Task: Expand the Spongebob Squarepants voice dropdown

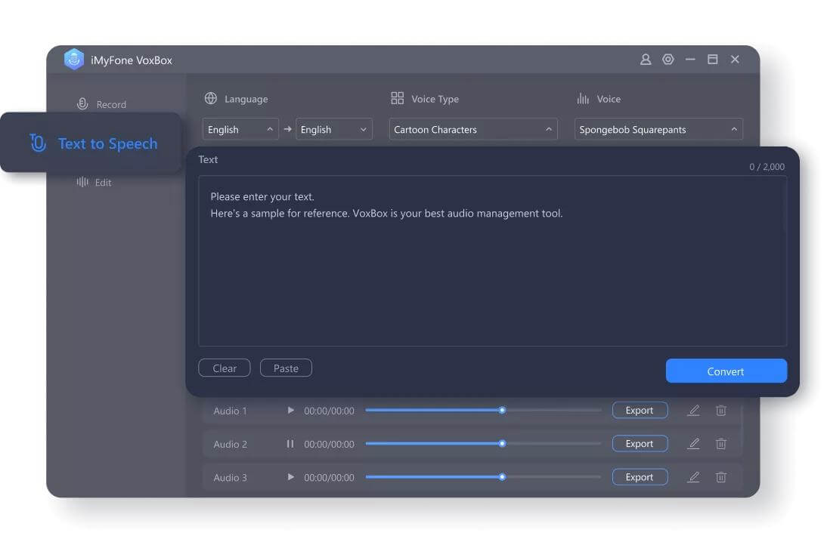Action: (658, 129)
